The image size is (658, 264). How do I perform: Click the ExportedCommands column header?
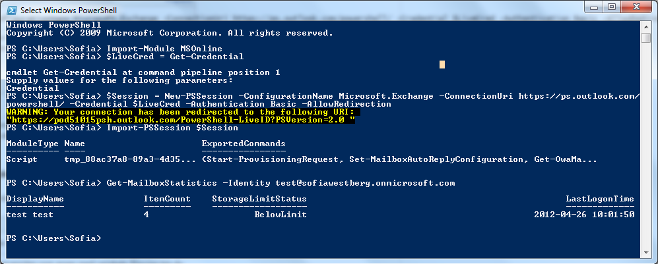tap(244, 144)
